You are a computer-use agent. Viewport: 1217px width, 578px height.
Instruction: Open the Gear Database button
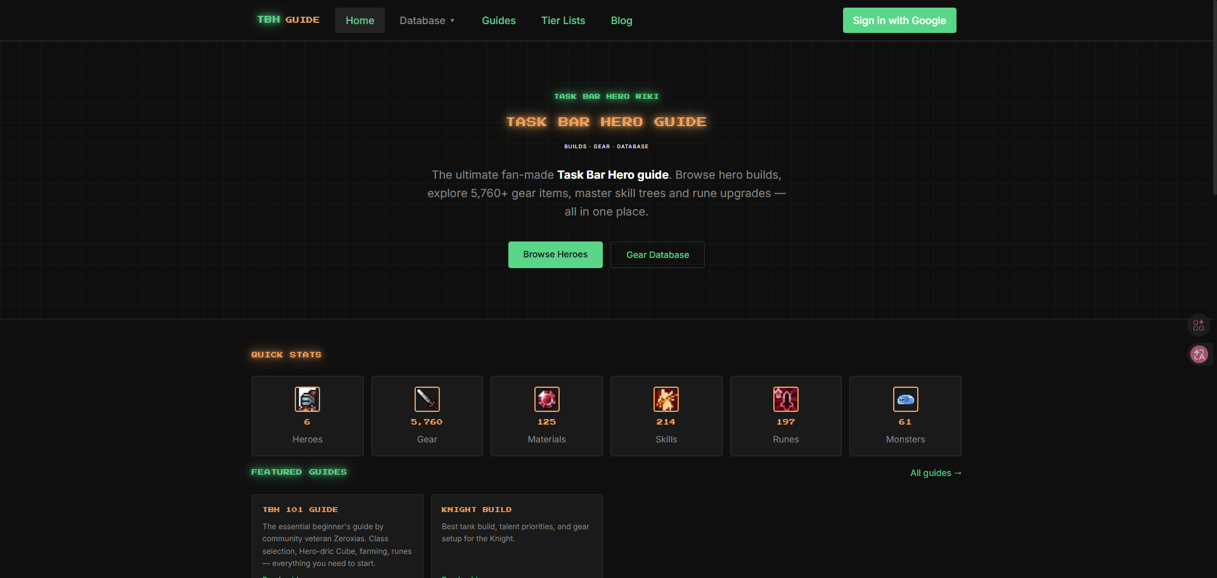(657, 255)
